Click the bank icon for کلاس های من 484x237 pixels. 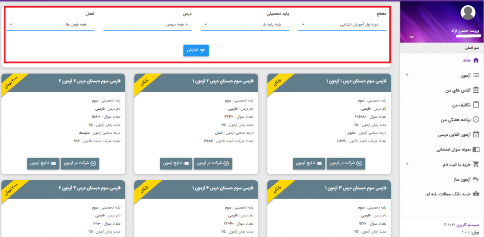tap(476, 90)
